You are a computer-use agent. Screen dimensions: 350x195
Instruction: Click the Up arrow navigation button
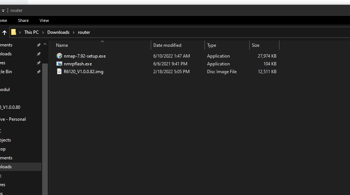click(x=4, y=32)
